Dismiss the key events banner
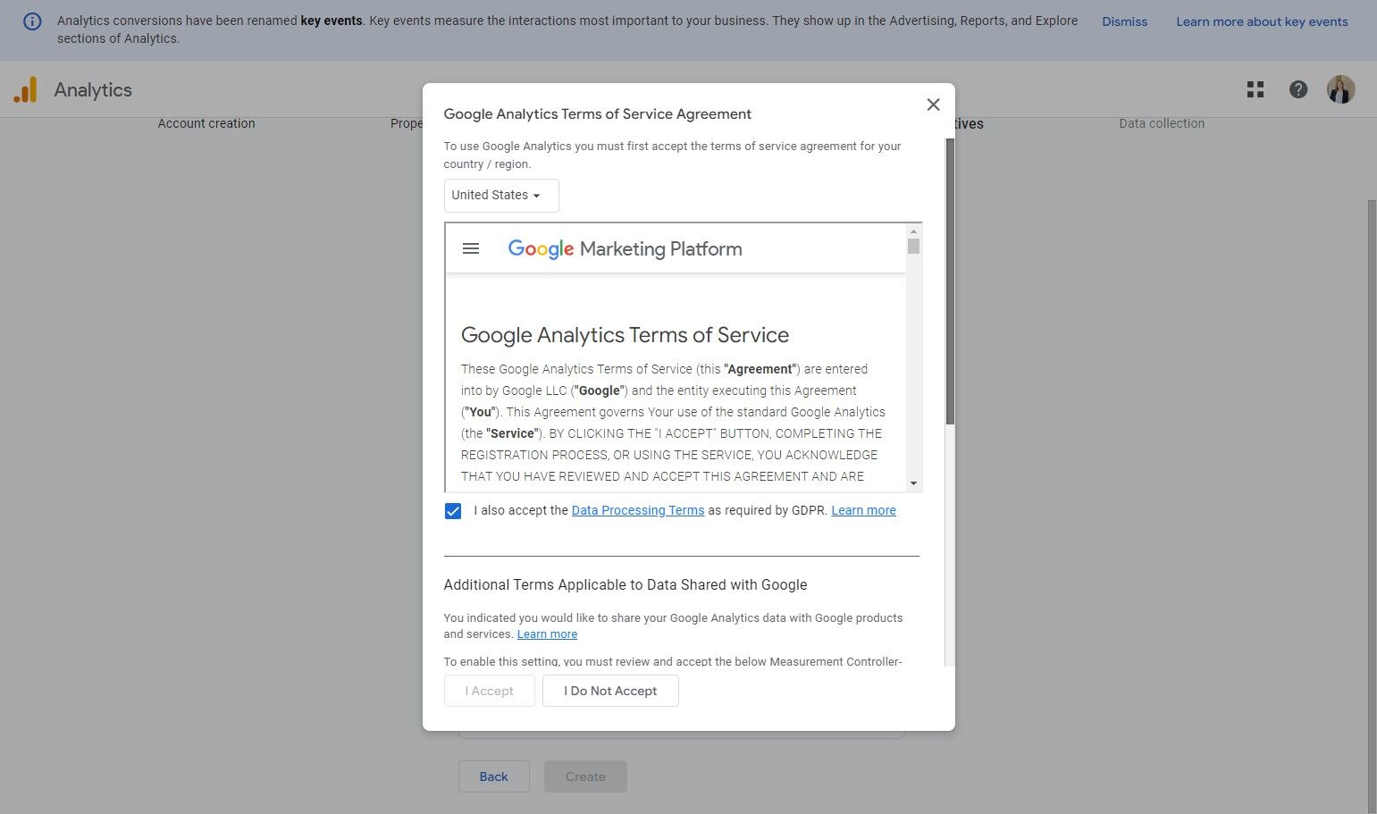The image size is (1377, 814). [1124, 21]
